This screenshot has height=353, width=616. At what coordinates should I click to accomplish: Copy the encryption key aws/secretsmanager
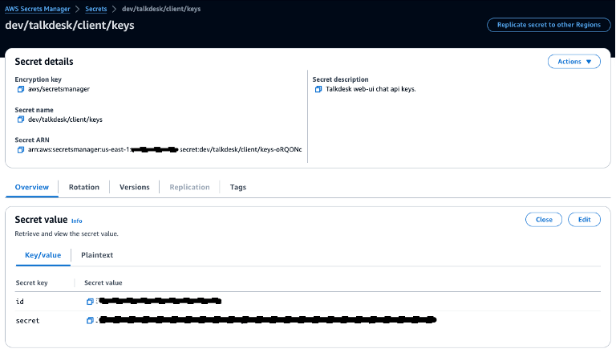20,89
